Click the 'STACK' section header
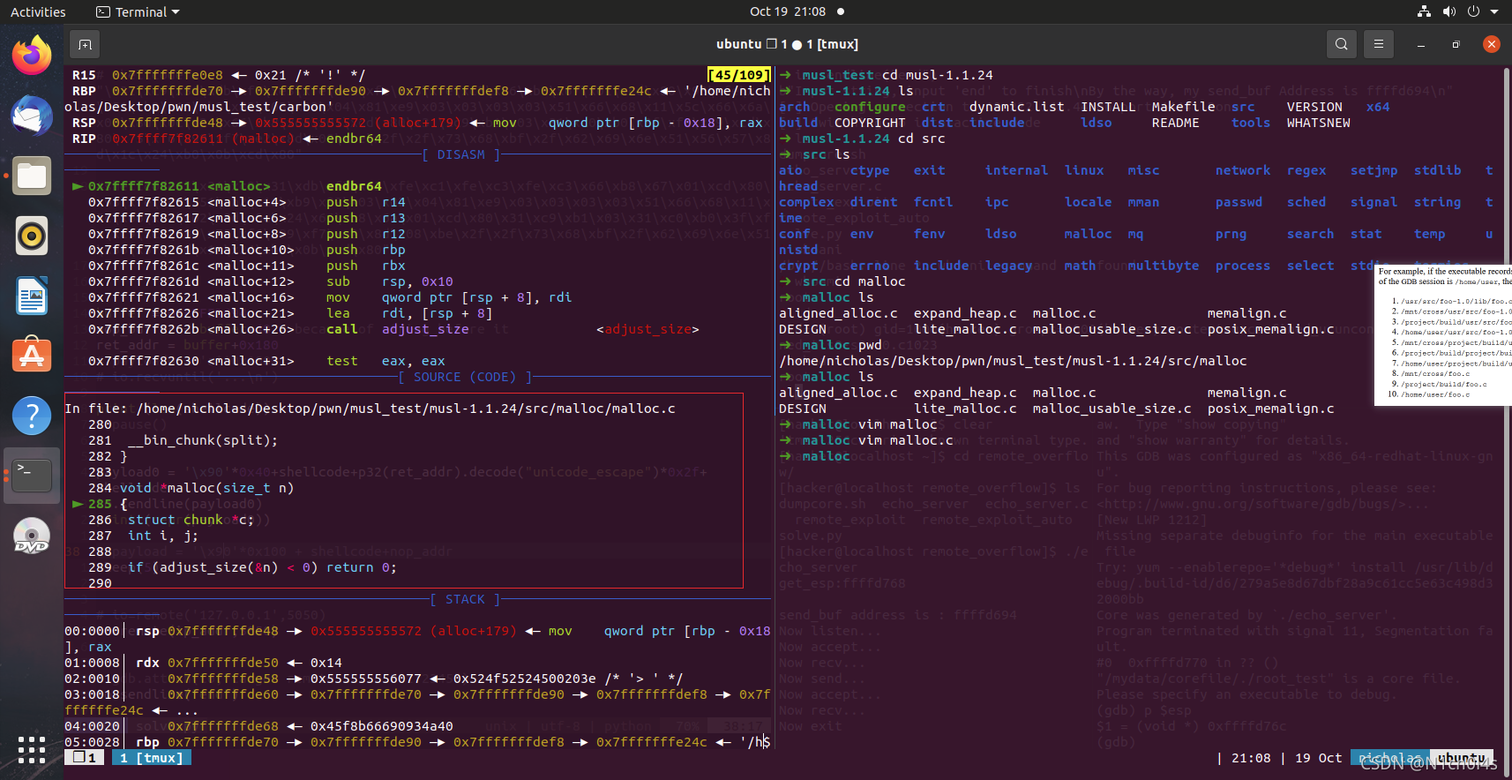The width and height of the screenshot is (1512, 780). click(x=465, y=599)
